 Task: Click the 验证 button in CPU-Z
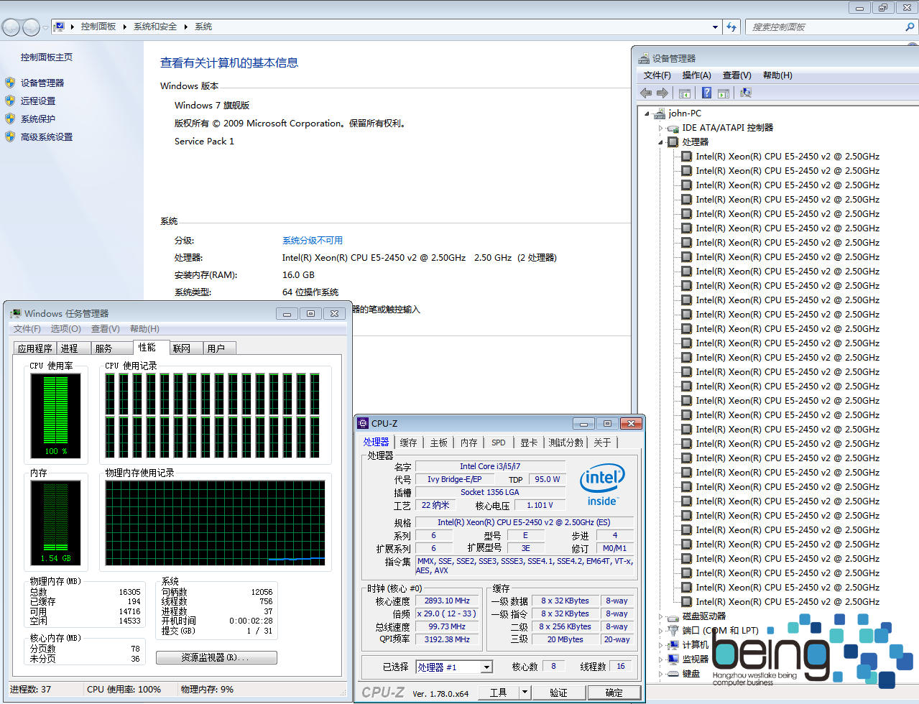pyautogui.click(x=558, y=693)
